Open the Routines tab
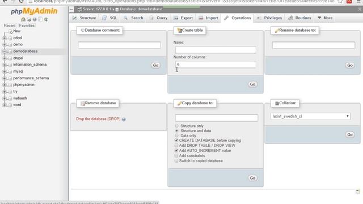 tap(299, 18)
